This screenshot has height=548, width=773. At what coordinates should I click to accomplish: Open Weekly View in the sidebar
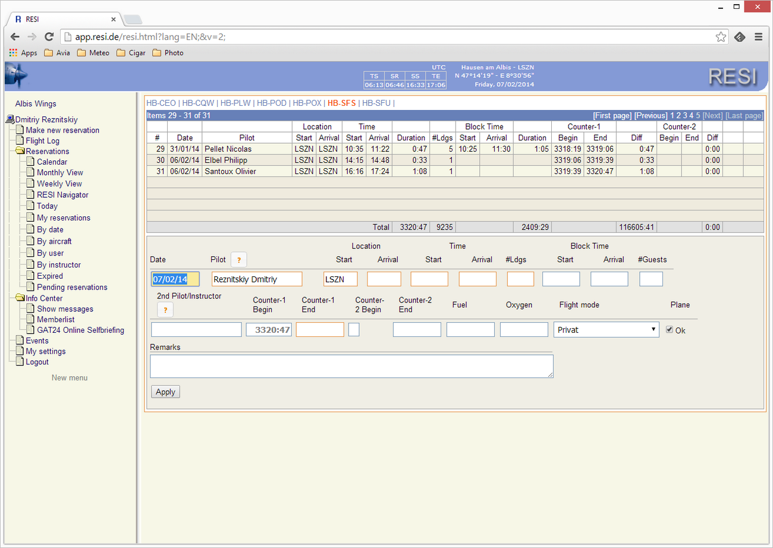59,184
